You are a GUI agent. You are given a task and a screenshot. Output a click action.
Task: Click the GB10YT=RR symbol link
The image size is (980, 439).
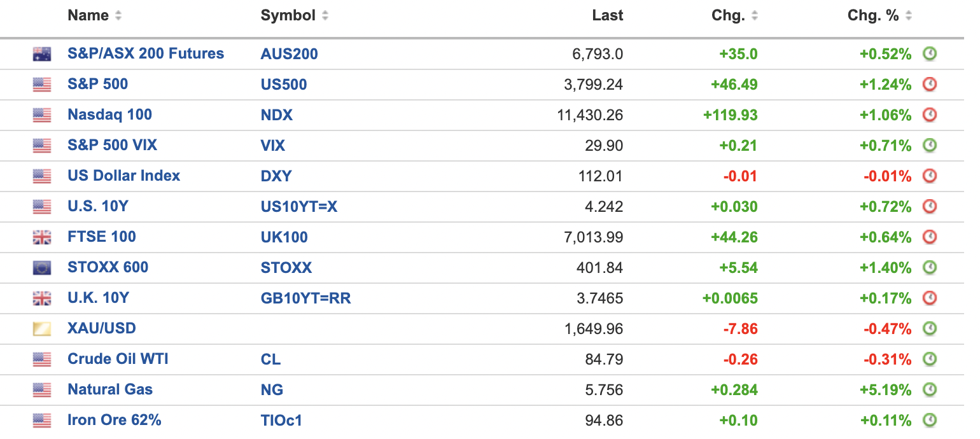[x=305, y=298]
